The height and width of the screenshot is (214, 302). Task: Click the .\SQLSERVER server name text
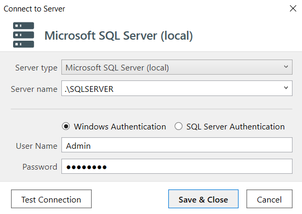pyautogui.click(x=89, y=89)
